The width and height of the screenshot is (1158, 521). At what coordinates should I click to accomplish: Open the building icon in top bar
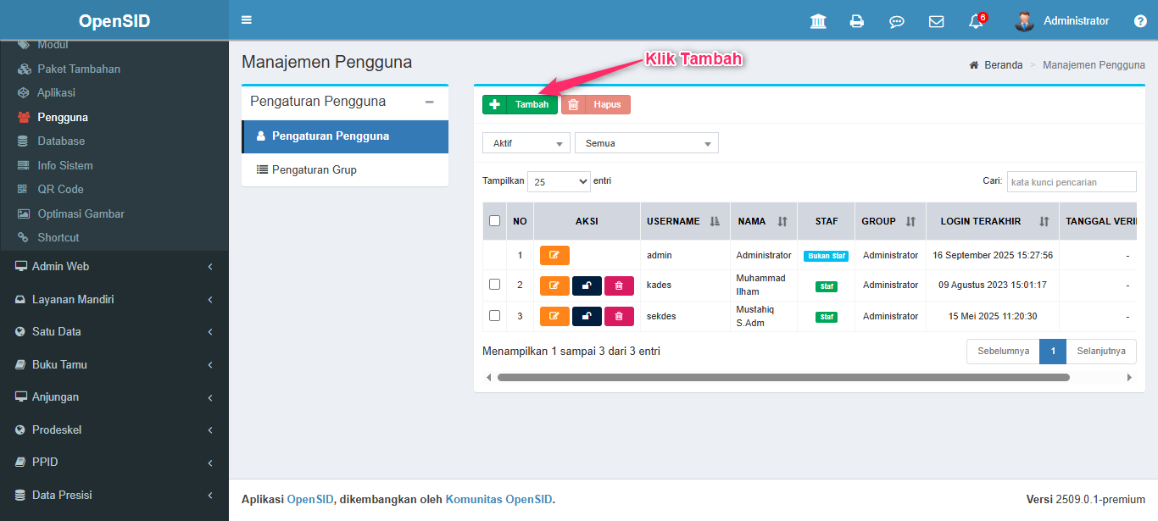point(818,21)
